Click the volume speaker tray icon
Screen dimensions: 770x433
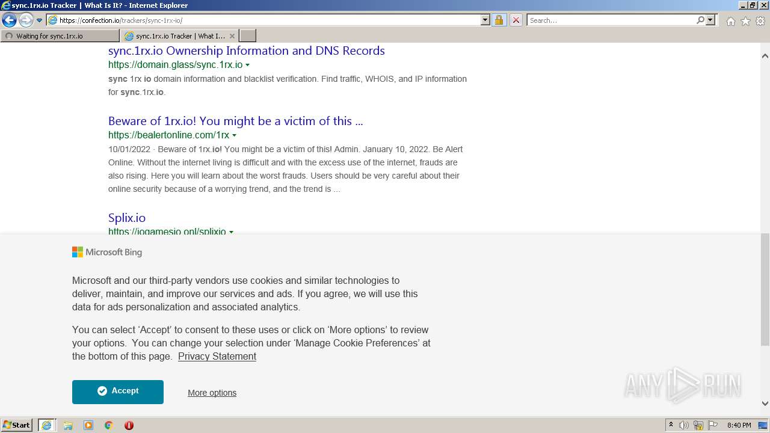tap(684, 425)
